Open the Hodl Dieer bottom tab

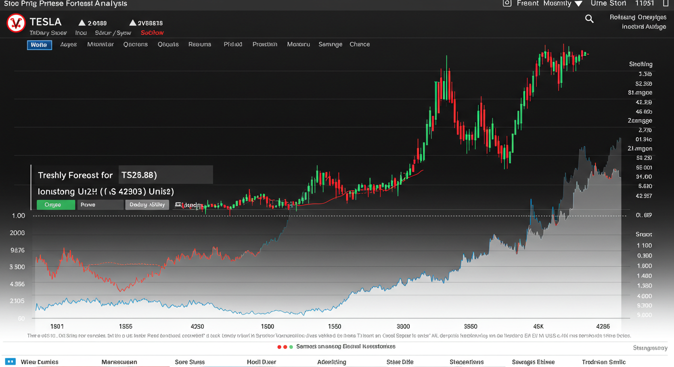261,362
